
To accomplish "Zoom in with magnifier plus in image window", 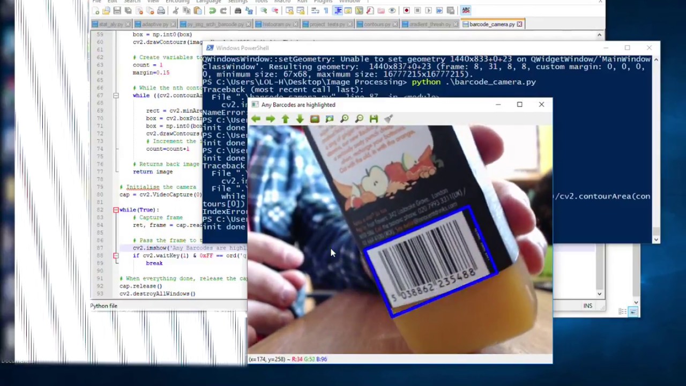I will [x=345, y=118].
